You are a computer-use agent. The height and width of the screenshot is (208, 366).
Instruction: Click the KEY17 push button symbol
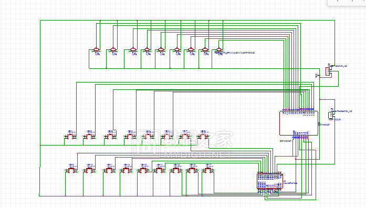pyautogui.click(x=208, y=171)
